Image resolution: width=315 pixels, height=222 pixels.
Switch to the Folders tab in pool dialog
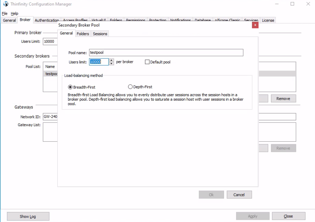point(83,34)
